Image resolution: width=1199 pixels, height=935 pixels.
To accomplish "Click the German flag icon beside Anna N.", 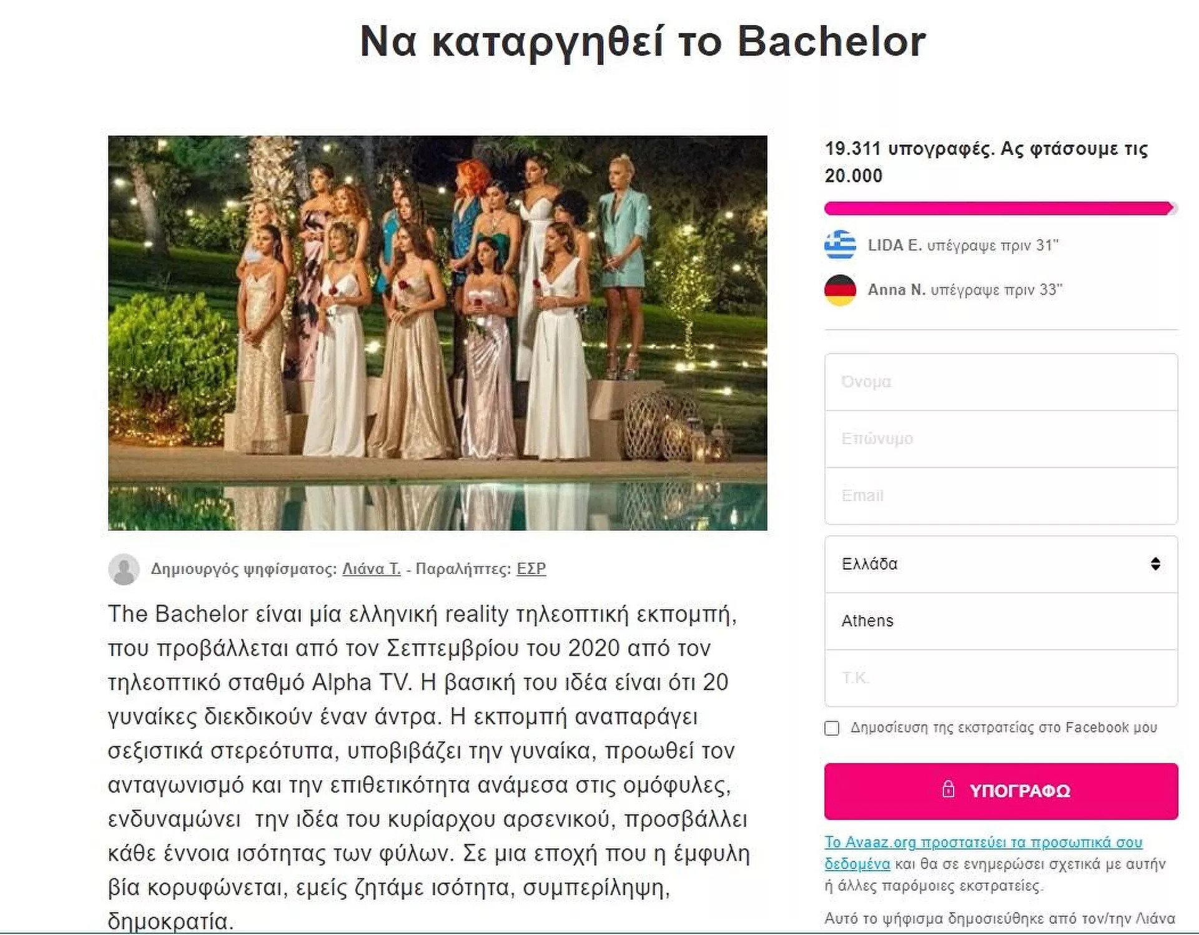I will [840, 290].
